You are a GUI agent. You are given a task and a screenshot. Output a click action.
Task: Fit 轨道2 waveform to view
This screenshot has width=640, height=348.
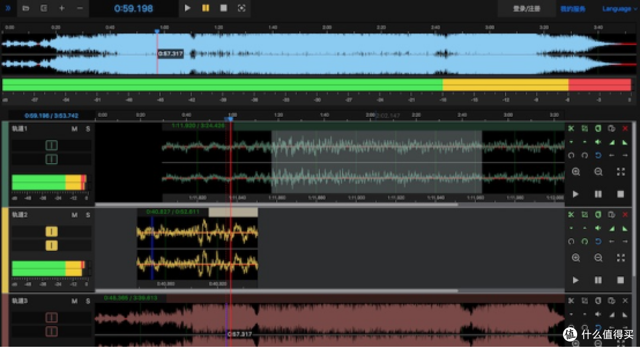pyautogui.click(x=621, y=258)
